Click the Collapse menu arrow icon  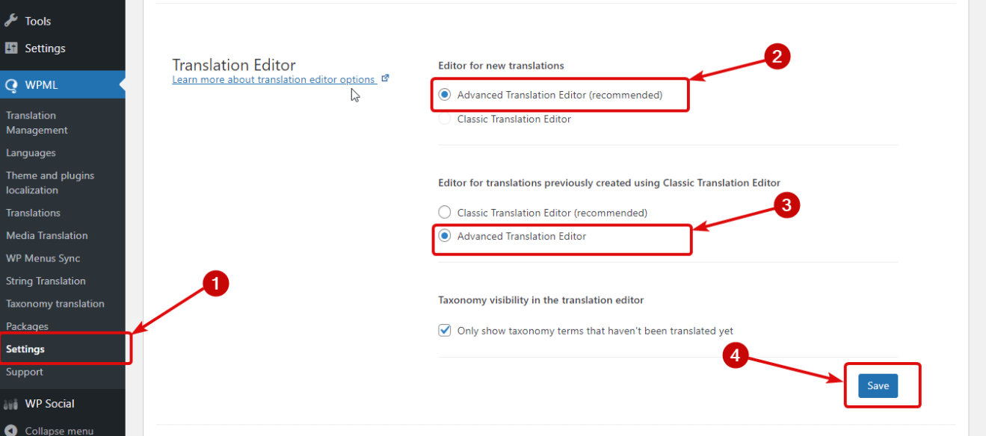pyautogui.click(x=11, y=431)
